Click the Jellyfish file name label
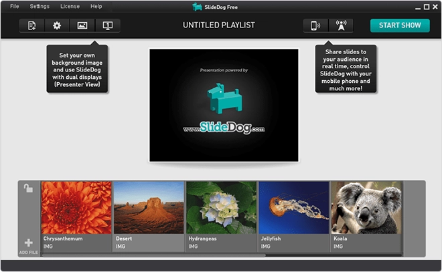Image resolution: width=442 pixels, height=272 pixels. pyautogui.click(x=271, y=239)
